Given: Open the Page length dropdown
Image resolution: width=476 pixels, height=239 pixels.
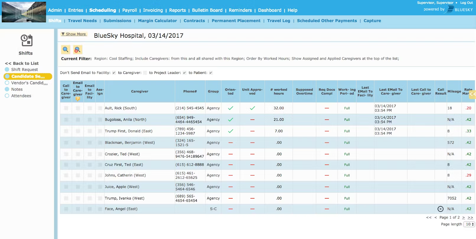Looking at the screenshot, I should click(470, 224).
